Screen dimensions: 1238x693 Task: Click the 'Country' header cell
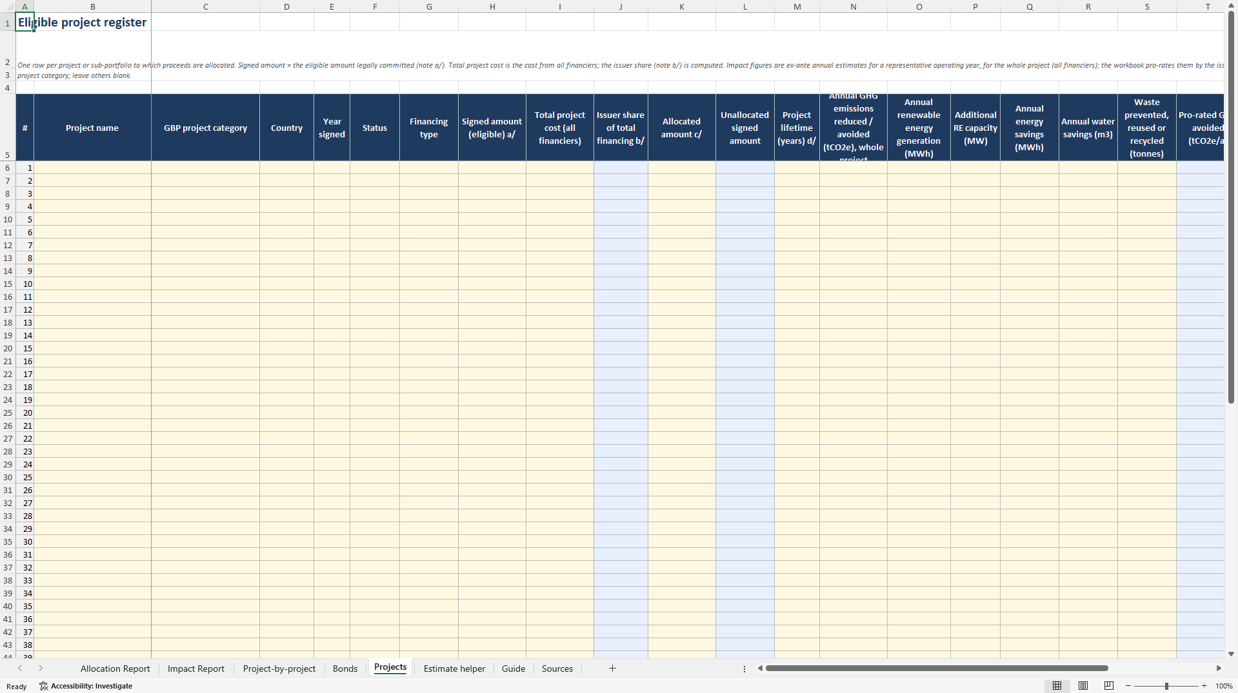pyautogui.click(x=286, y=128)
